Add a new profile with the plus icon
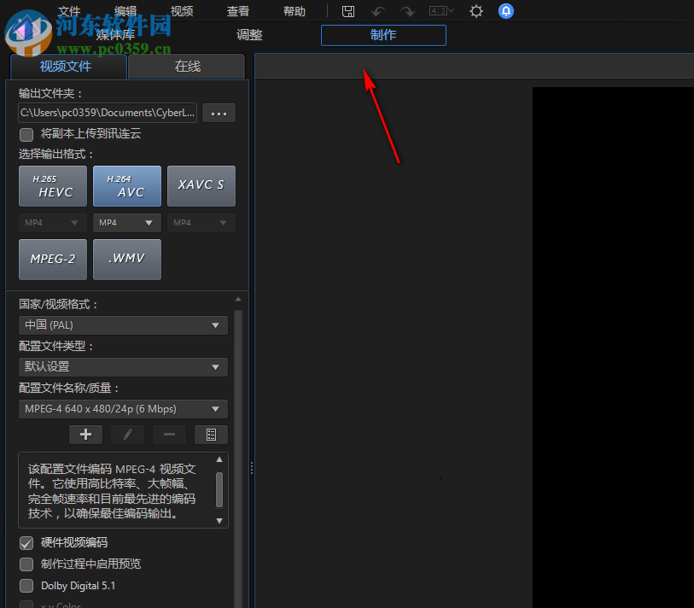 (x=85, y=434)
